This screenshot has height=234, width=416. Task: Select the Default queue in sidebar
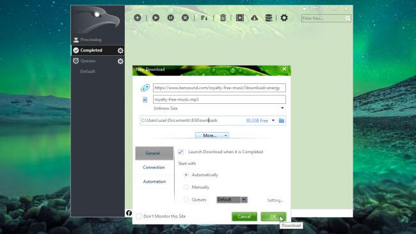click(x=88, y=71)
